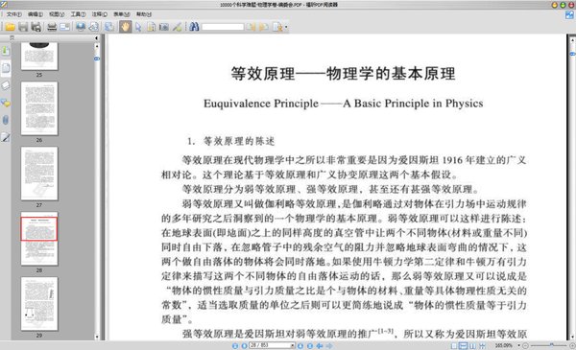Open the 编辑 (Edit) menu
The image size is (576, 350).
(36, 14)
